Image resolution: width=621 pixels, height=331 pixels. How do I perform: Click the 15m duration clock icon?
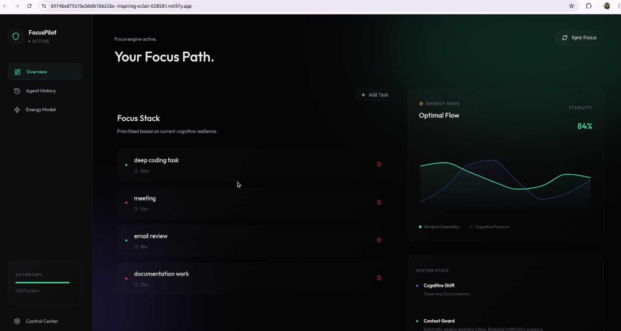pos(136,209)
